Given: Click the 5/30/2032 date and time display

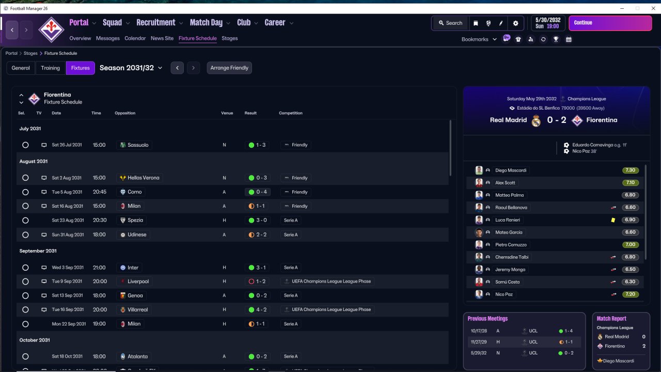Looking at the screenshot, I should [547, 23].
